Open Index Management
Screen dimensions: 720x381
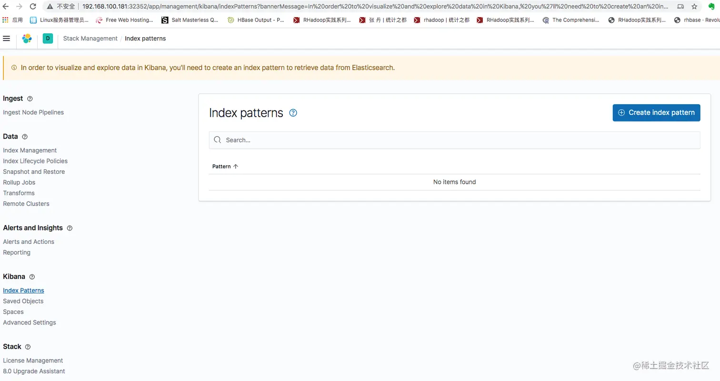coord(30,150)
